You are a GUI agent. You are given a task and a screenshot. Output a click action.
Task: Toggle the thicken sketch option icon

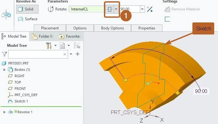coord(167,19)
